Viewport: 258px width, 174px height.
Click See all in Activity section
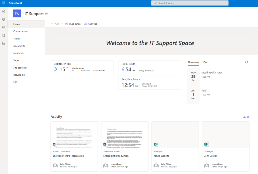point(246,117)
